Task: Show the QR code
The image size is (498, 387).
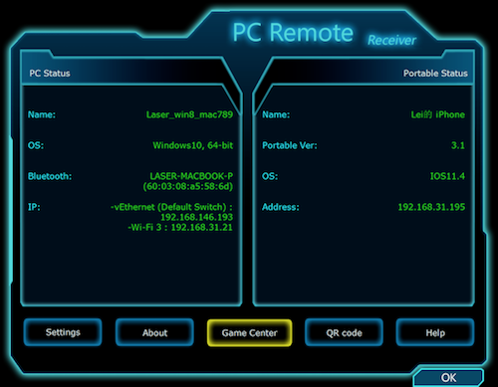Action: point(344,332)
